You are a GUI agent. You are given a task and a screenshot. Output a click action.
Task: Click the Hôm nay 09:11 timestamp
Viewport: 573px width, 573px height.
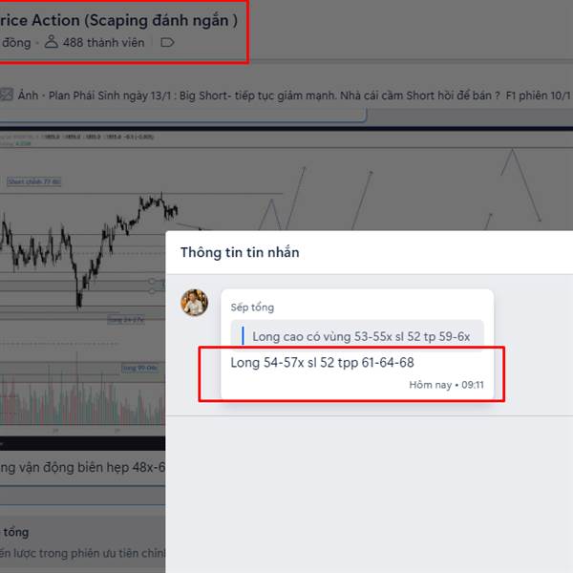click(x=446, y=385)
